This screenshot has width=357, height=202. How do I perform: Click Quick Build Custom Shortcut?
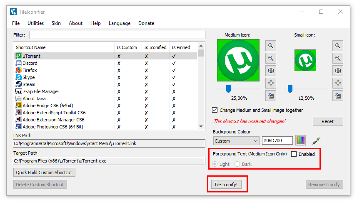[44, 172]
